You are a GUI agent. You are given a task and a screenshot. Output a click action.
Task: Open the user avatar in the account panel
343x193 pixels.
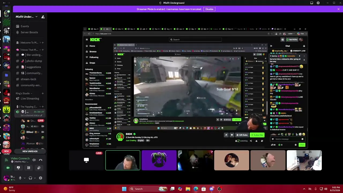[x=6, y=178]
